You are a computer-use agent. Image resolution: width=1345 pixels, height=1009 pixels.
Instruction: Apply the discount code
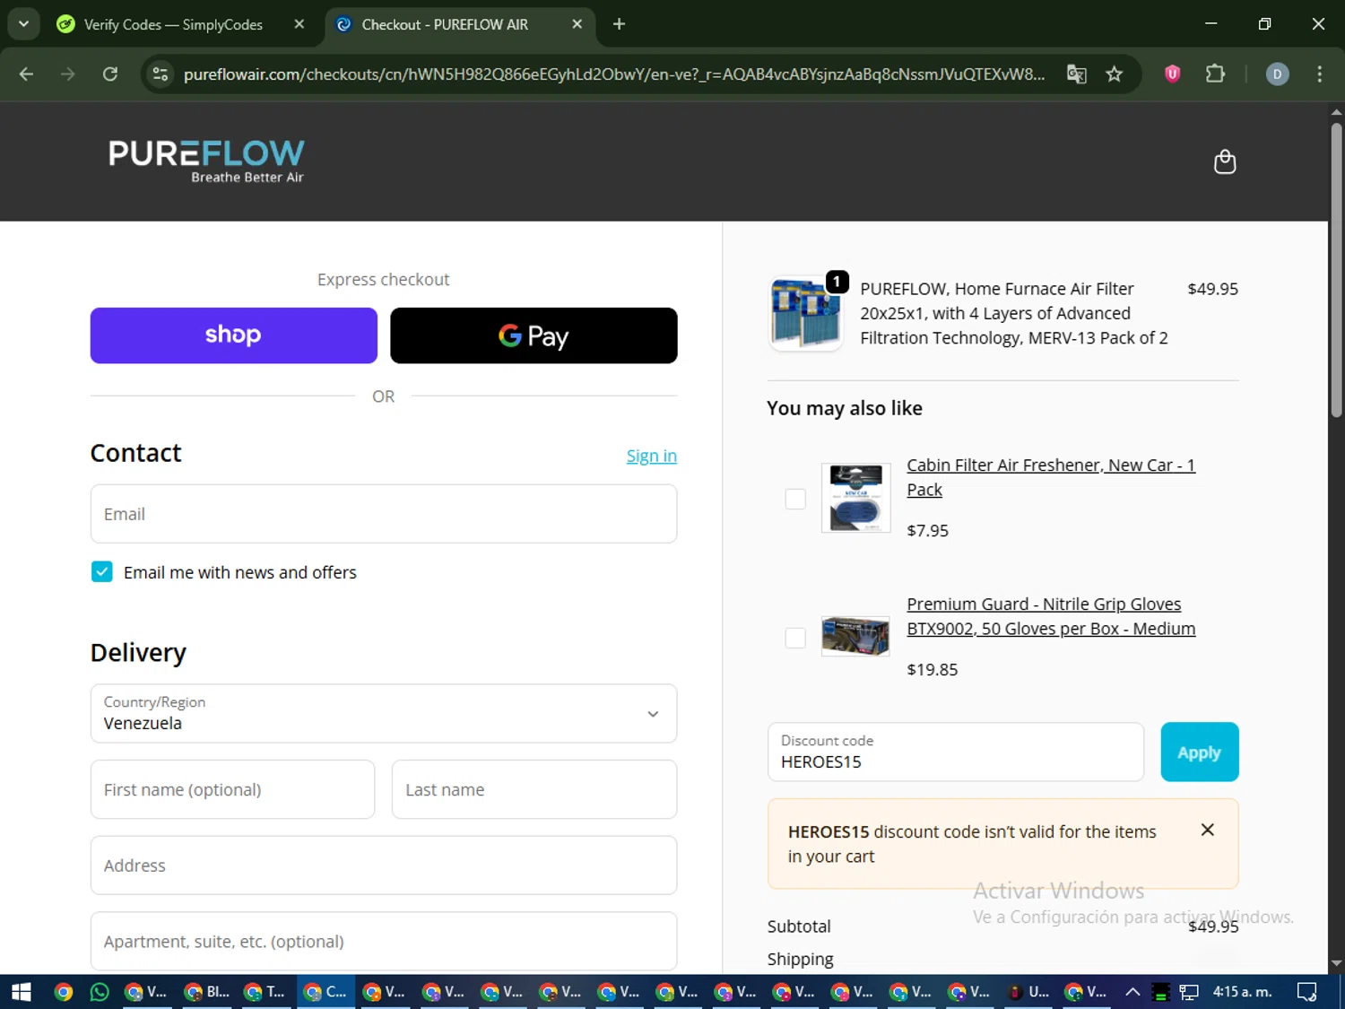[x=1200, y=752]
